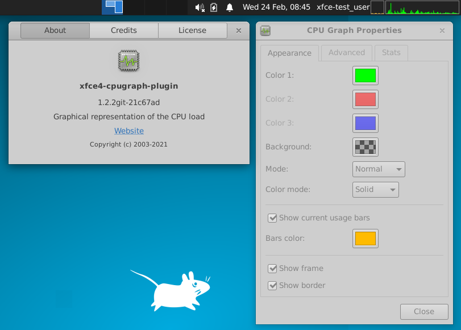461x330 pixels.
Task: Click the xfce4-cpugraph-plugin title text
Action: point(129,86)
